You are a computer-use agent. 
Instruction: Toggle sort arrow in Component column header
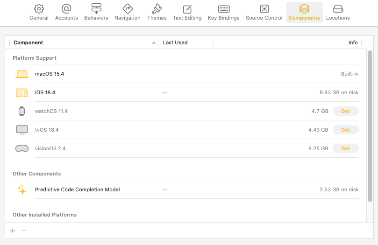coord(154,43)
